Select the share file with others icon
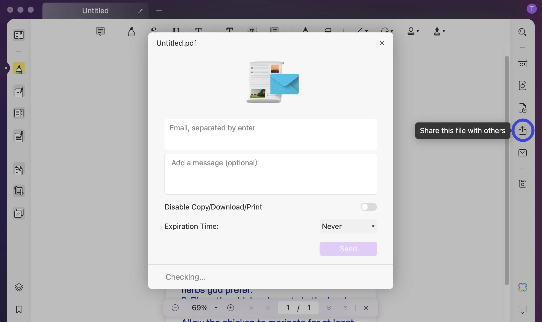Screen dimensions: 542x322 522,130
